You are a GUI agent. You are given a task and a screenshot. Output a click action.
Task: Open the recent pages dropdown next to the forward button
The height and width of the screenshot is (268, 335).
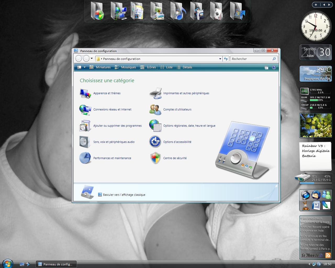click(x=92, y=59)
